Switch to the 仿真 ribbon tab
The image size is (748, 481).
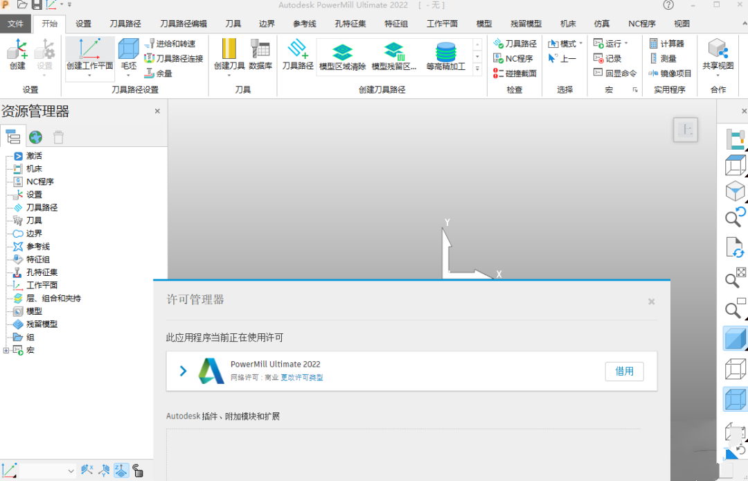click(602, 24)
